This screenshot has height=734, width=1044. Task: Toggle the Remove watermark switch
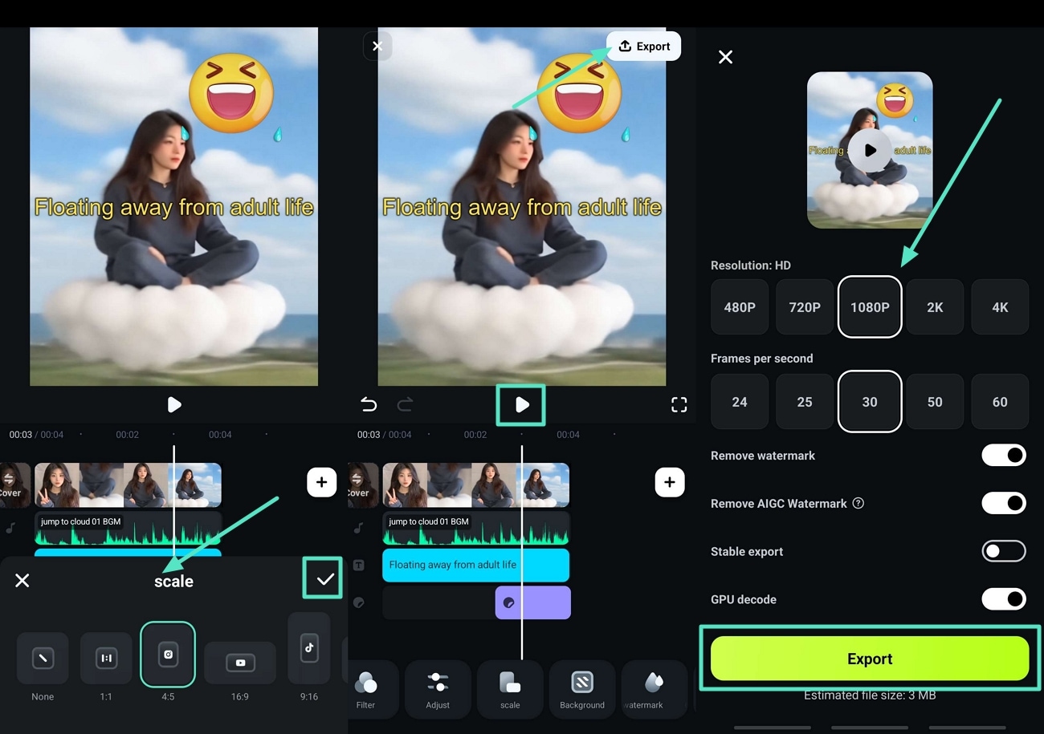pos(1004,456)
